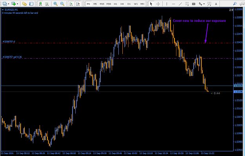
Task: Click the chart shift marker triangle at chart top
Action: pyautogui.click(x=209, y=9)
